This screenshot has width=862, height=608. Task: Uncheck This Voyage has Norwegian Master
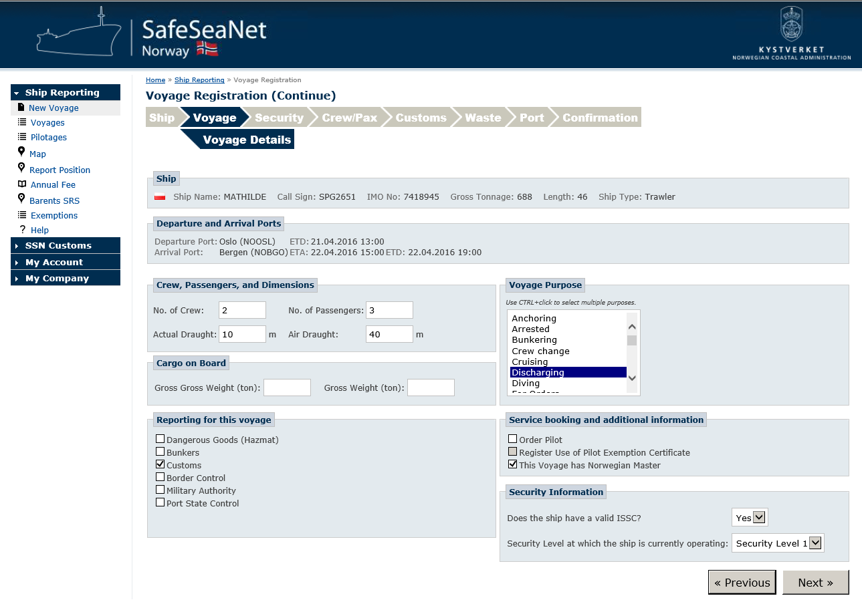(512, 464)
